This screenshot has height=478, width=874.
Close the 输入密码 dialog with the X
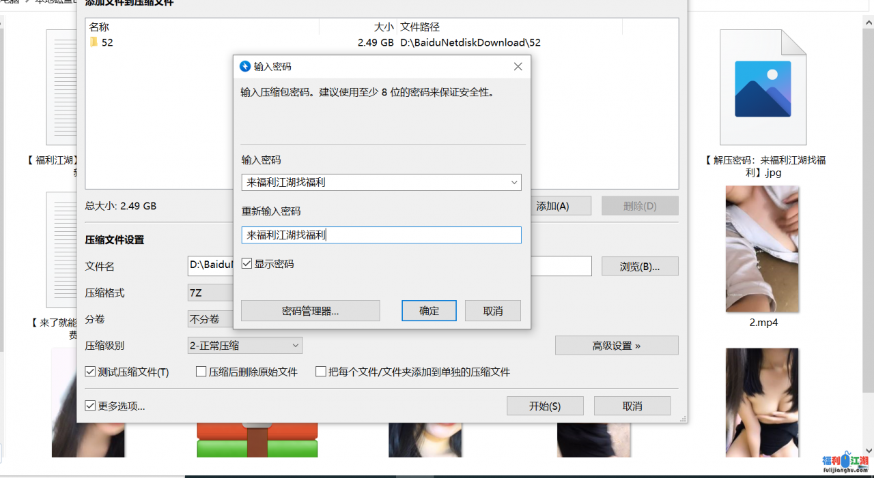tap(518, 66)
